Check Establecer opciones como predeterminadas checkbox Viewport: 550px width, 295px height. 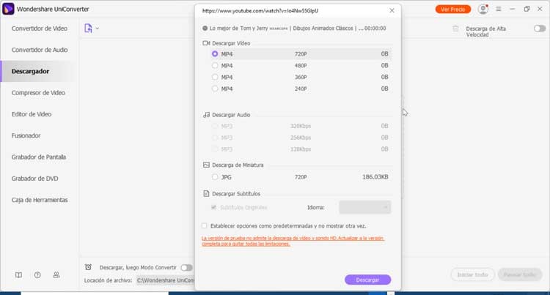[x=204, y=226]
